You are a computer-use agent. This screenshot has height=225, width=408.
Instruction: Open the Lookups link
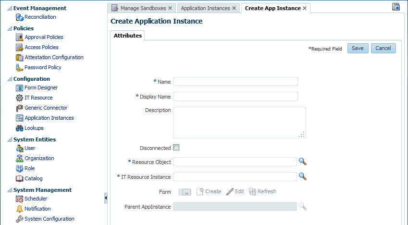point(34,128)
